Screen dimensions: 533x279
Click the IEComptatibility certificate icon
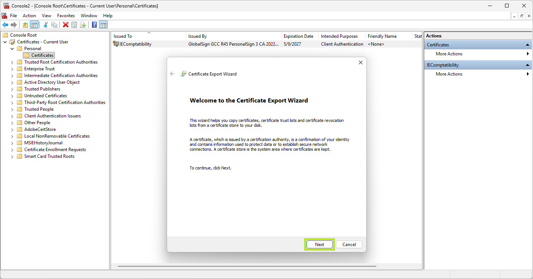point(116,44)
